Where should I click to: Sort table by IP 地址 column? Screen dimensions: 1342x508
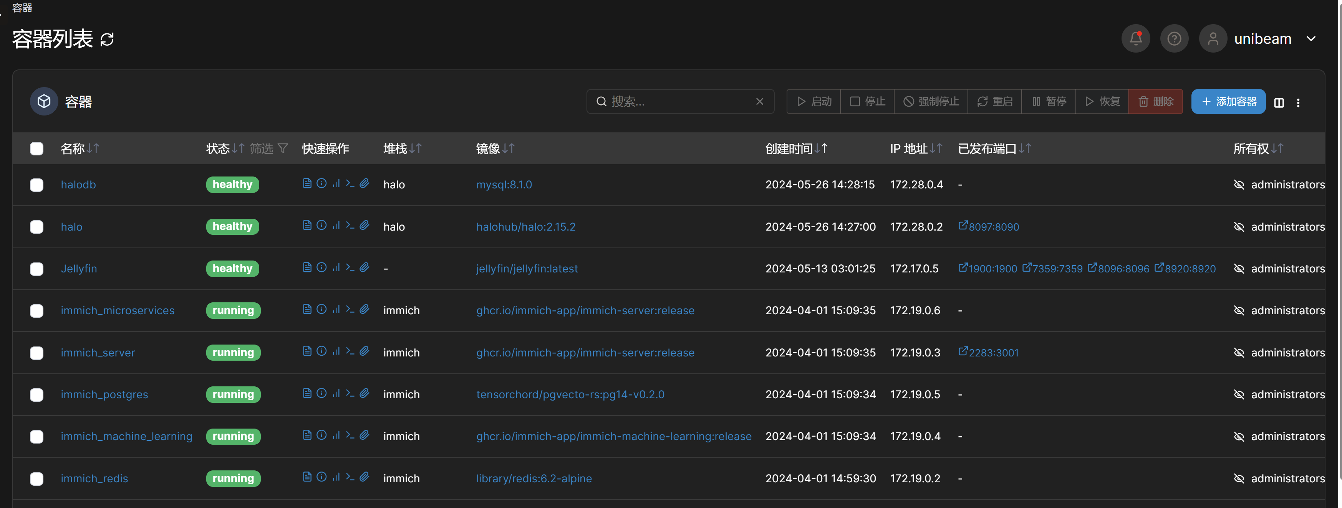coord(916,149)
